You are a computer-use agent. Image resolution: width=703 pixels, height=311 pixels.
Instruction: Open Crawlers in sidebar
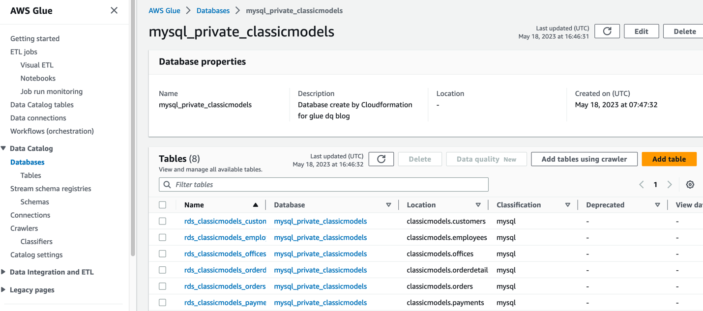[x=24, y=228]
